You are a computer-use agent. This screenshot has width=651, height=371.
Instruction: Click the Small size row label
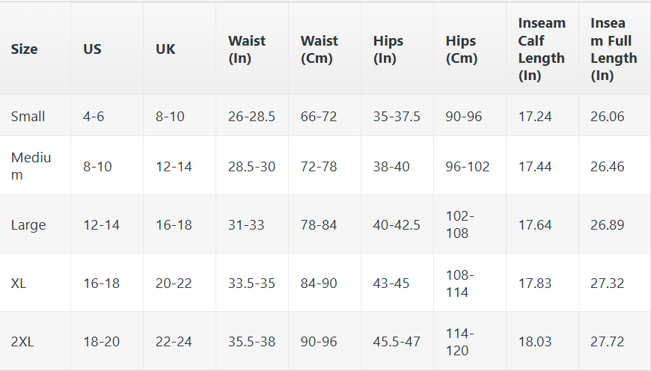point(28,116)
